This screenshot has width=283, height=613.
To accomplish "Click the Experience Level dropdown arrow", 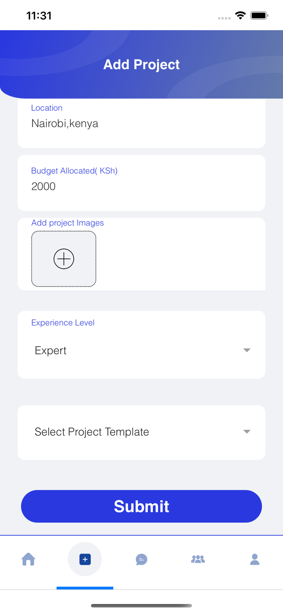I will coord(247,350).
